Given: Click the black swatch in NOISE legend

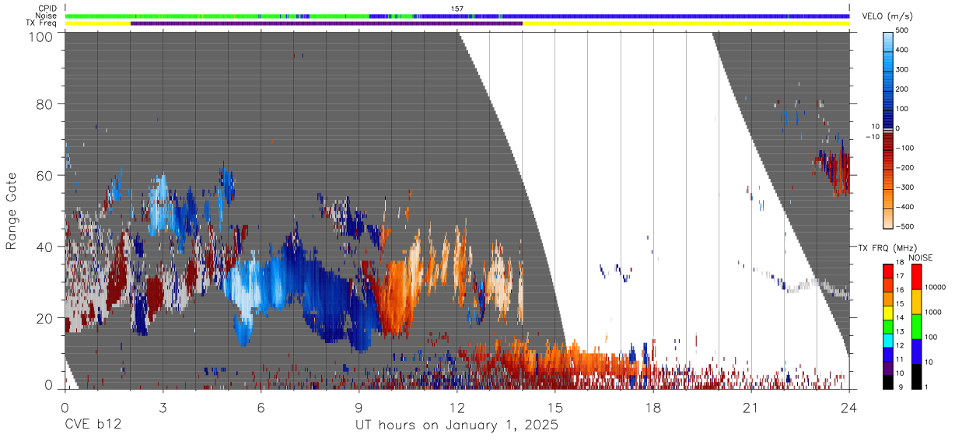Looking at the screenshot, I should pyautogui.click(x=916, y=376).
